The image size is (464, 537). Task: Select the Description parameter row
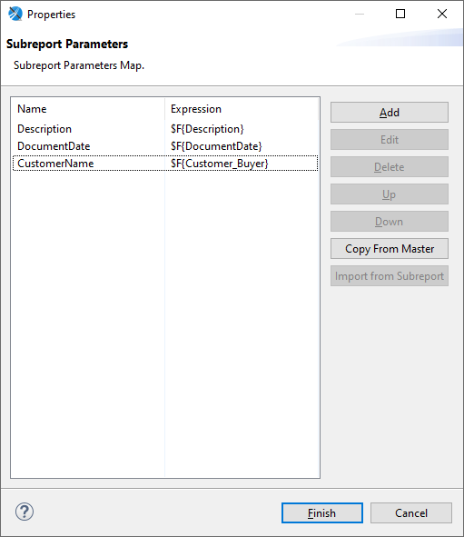pos(165,129)
